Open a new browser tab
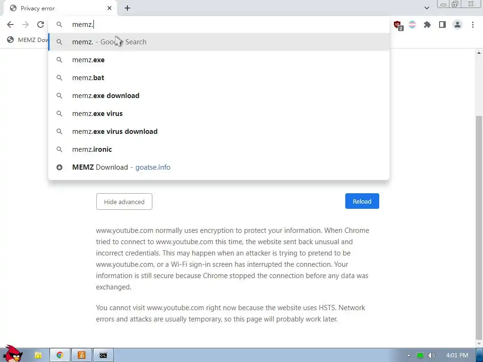Viewport: 483px width, 362px height. (127, 8)
